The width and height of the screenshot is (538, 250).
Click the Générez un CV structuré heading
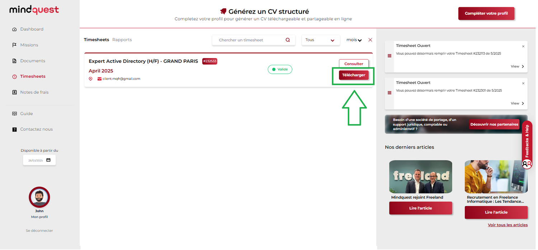[269, 12]
